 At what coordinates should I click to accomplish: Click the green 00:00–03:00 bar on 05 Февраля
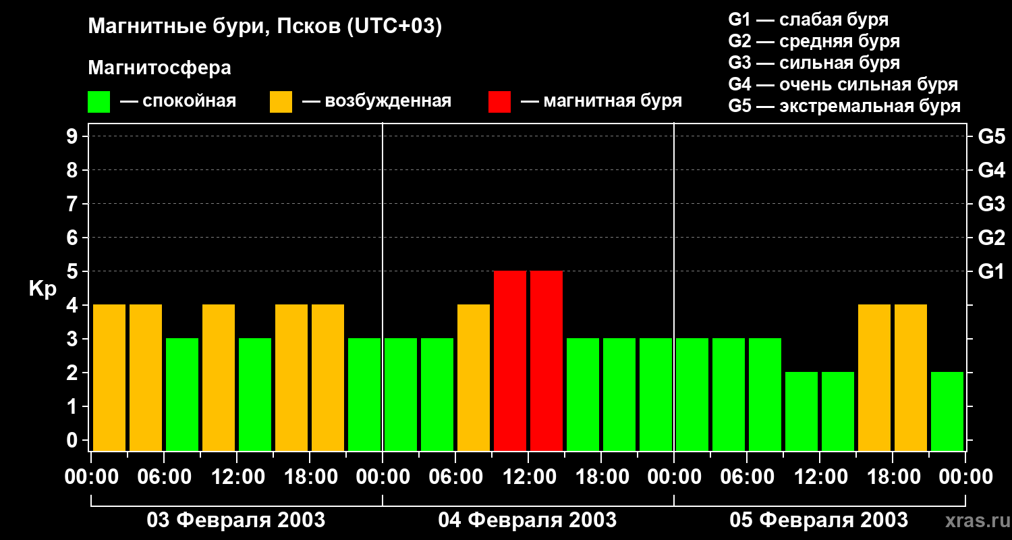[692, 394]
